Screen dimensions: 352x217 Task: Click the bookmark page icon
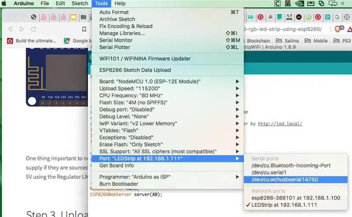pyautogui.click(x=84, y=29)
